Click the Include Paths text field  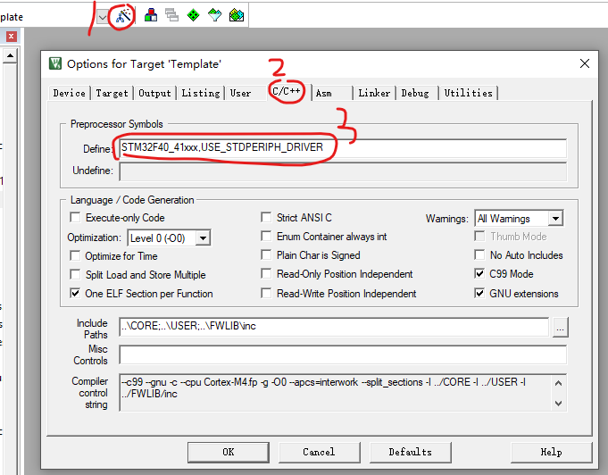coord(334,327)
